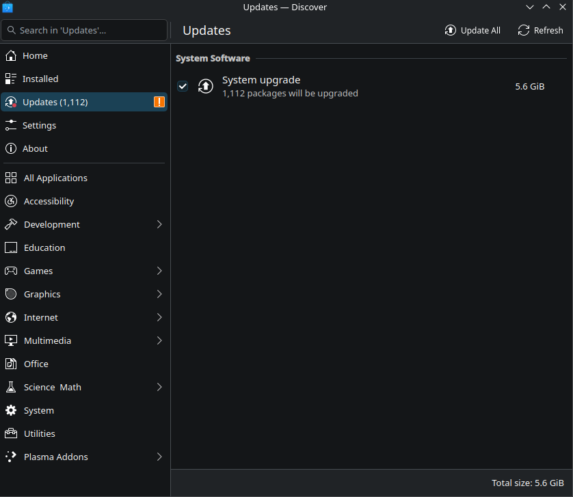Image resolution: width=573 pixels, height=497 pixels.
Task: Browse All Applications
Action: (84, 178)
